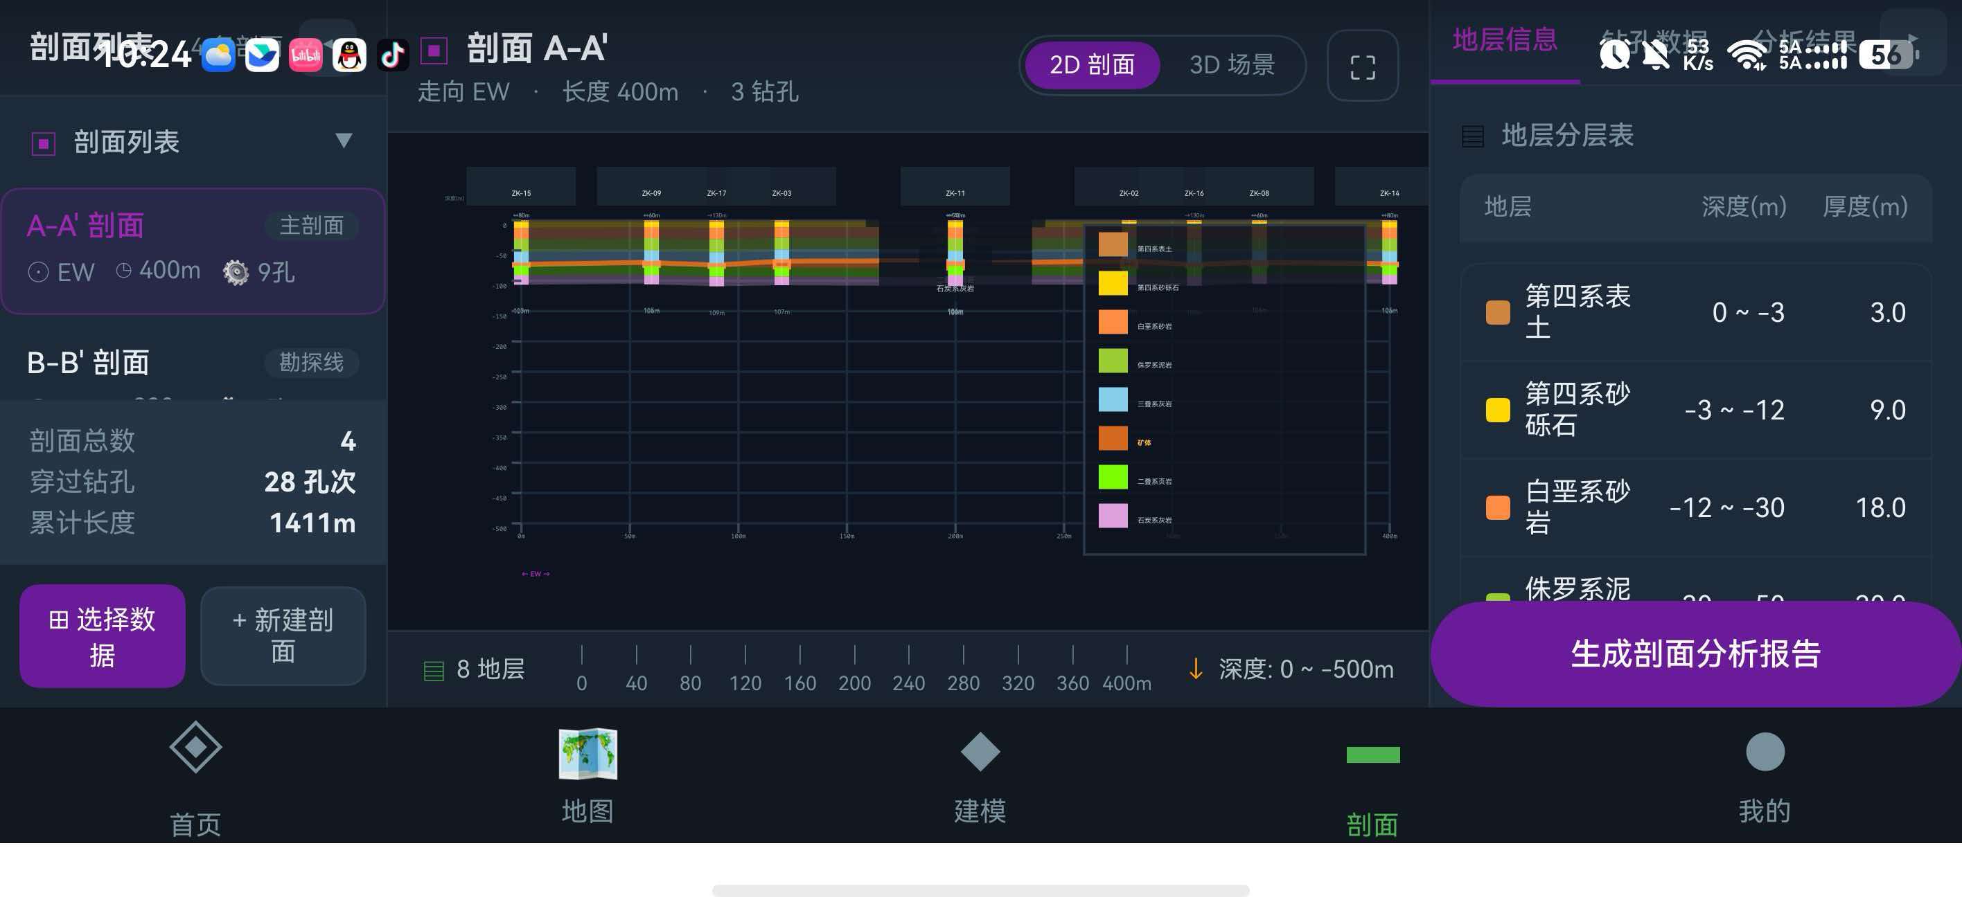Click the compass circle icon beside EW
1962x911 pixels.
click(38, 273)
